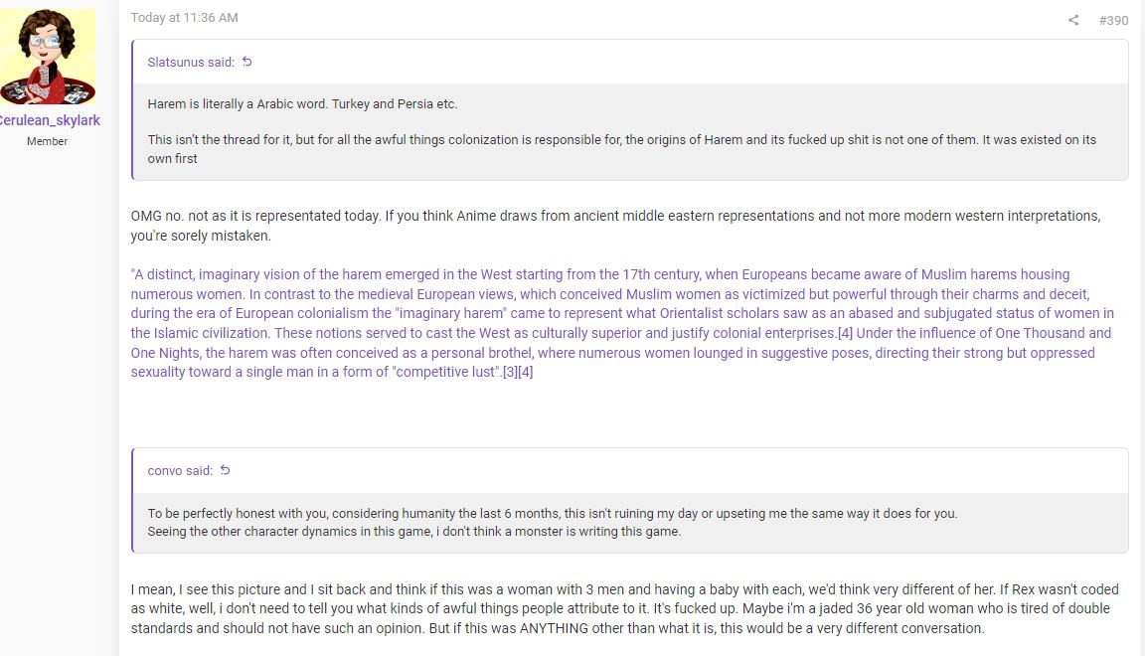Open Cerulean_skylark's avatar image

click(48, 57)
